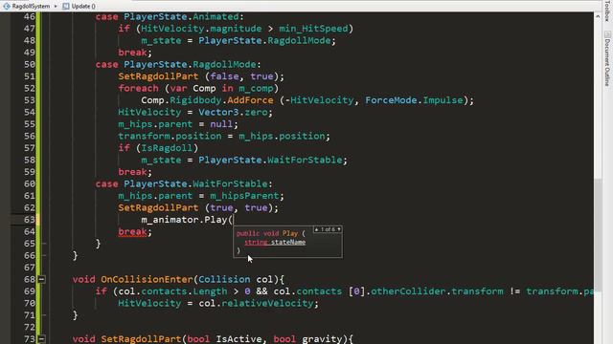
Task: Click 'otherCollider.transform' on line 69
Action: [437, 291]
